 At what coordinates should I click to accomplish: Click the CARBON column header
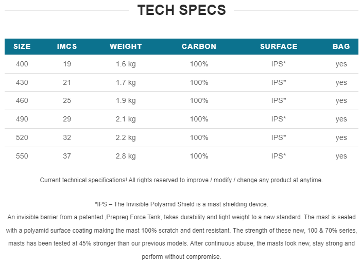point(199,46)
